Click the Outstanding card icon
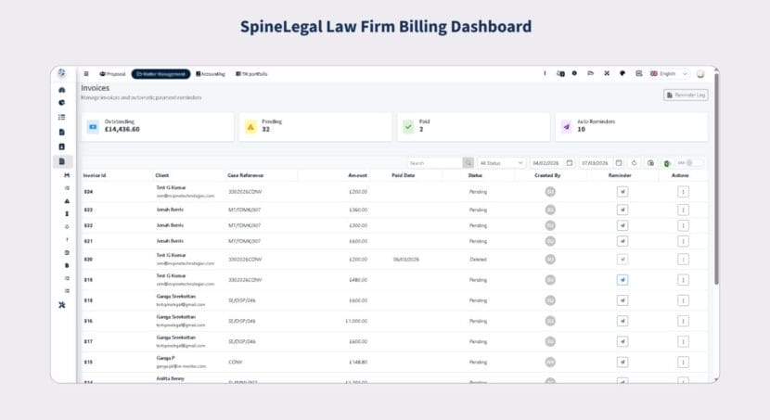770x420 pixels. 93,127
